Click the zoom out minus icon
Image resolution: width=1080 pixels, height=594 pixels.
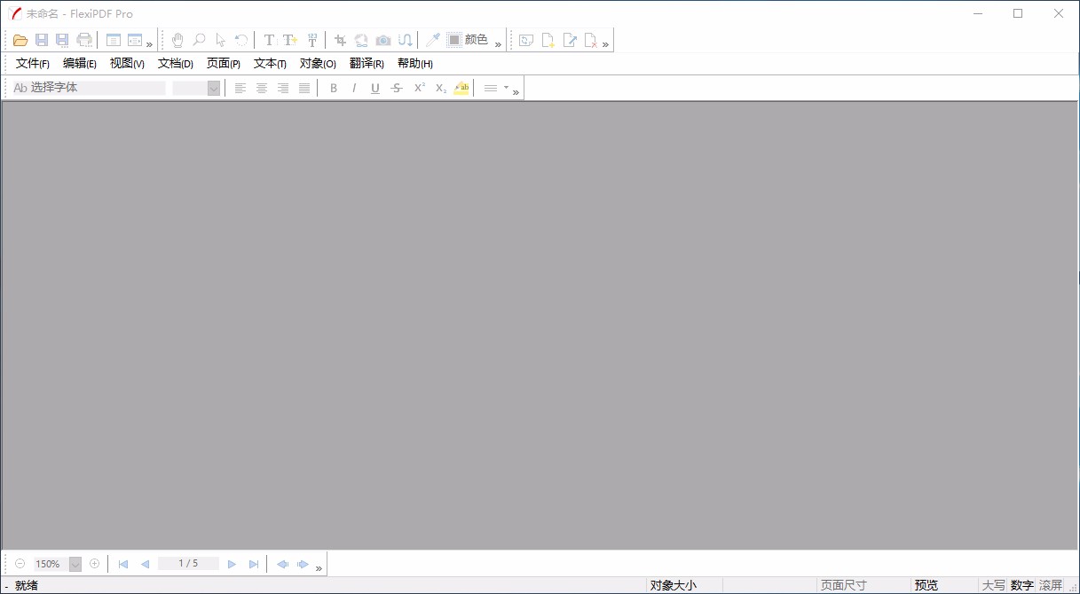tap(20, 564)
